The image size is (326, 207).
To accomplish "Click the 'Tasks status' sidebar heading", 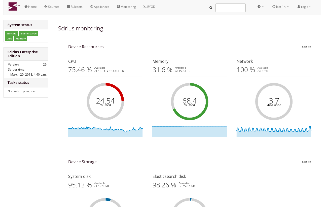I will (x=18, y=83).
